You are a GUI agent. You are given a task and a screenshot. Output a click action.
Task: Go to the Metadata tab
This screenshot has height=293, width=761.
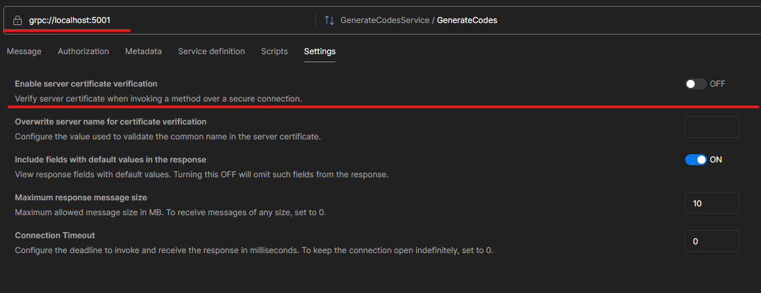point(143,51)
